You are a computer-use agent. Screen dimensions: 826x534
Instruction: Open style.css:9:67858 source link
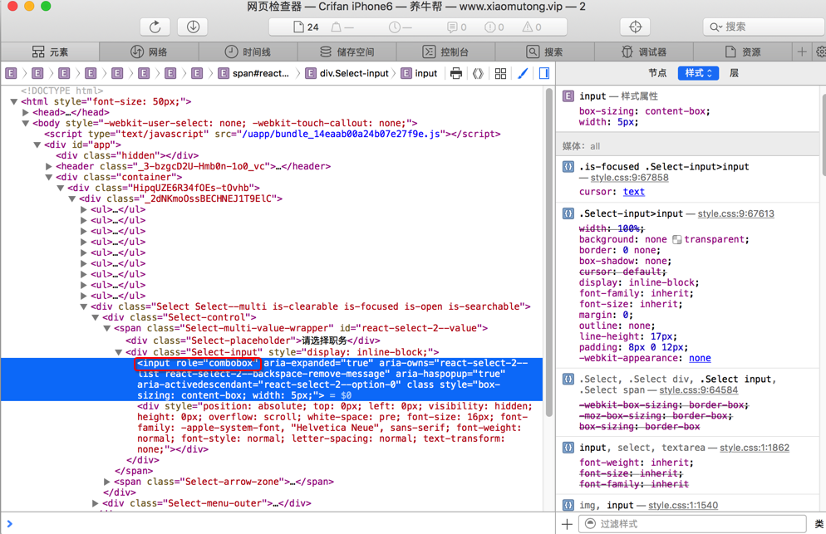630,178
